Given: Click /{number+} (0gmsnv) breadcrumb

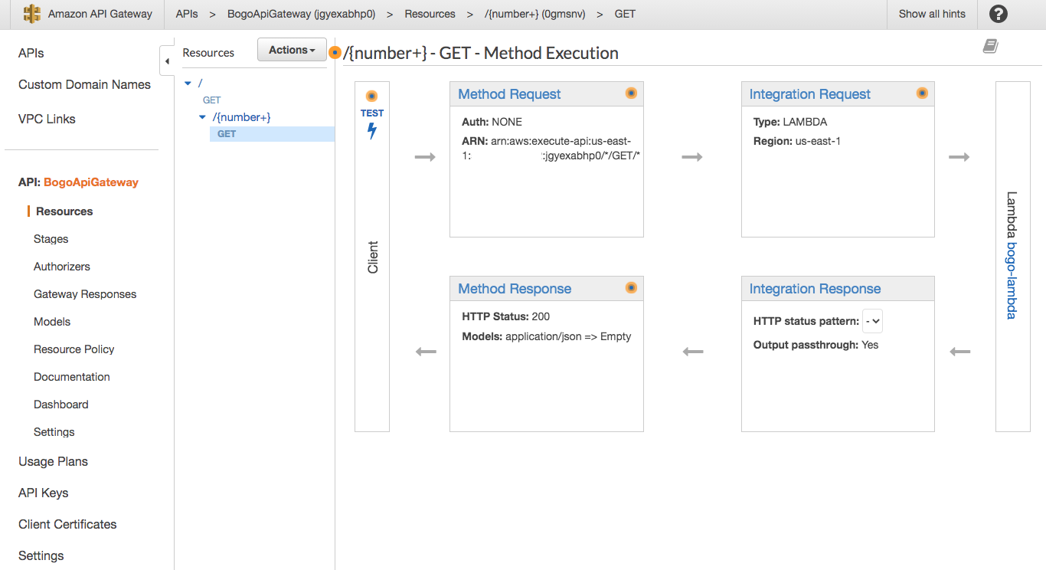Looking at the screenshot, I should click(534, 14).
